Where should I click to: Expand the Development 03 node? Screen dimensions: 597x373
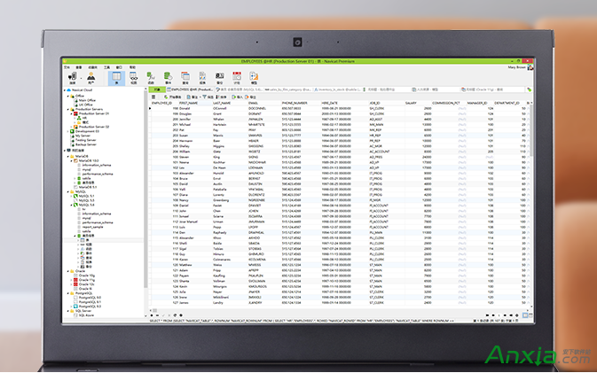pos(68,131)
